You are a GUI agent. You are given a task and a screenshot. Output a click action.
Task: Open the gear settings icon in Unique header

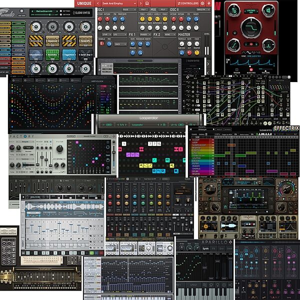(x=202, y=3)
